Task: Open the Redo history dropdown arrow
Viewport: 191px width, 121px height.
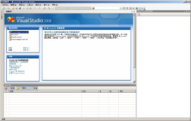Action: tap(42, 8)
